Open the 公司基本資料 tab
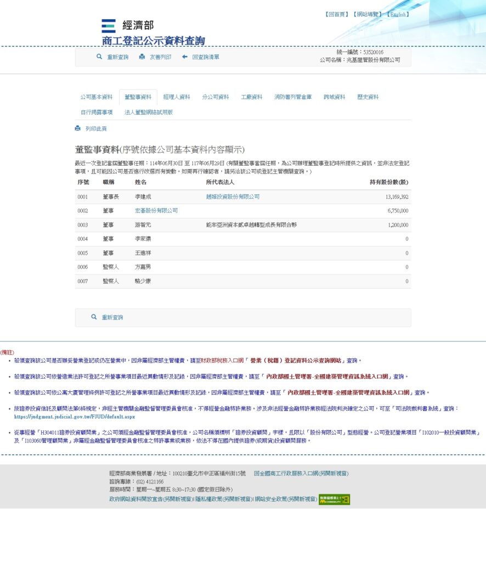 point(97,97)
